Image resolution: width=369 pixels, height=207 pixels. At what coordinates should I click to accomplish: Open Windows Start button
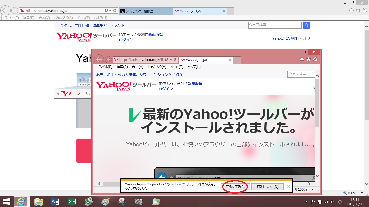tap(6, 201)
